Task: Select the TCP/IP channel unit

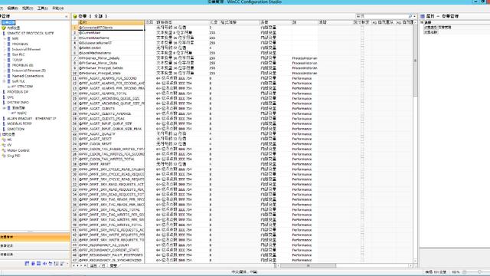Action: pyautogui.click(x=17, y=60)
